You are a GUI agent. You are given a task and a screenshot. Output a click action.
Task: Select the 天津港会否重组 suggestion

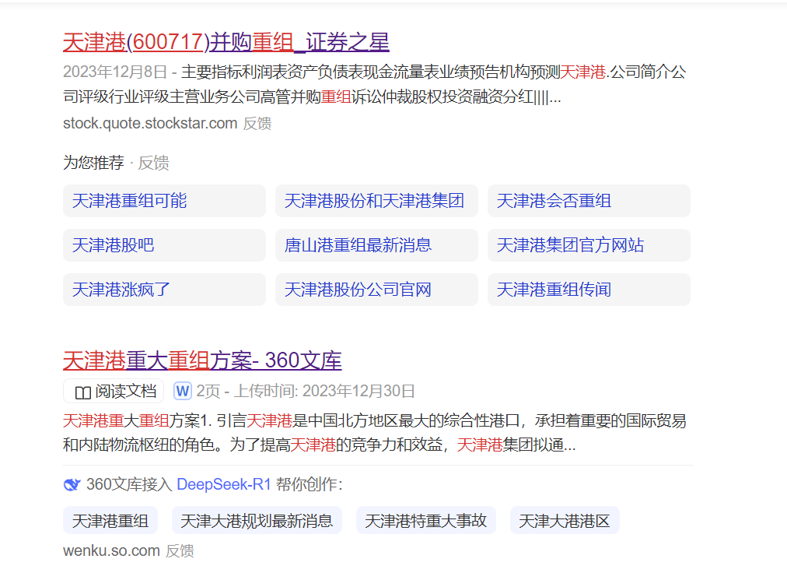589,201
